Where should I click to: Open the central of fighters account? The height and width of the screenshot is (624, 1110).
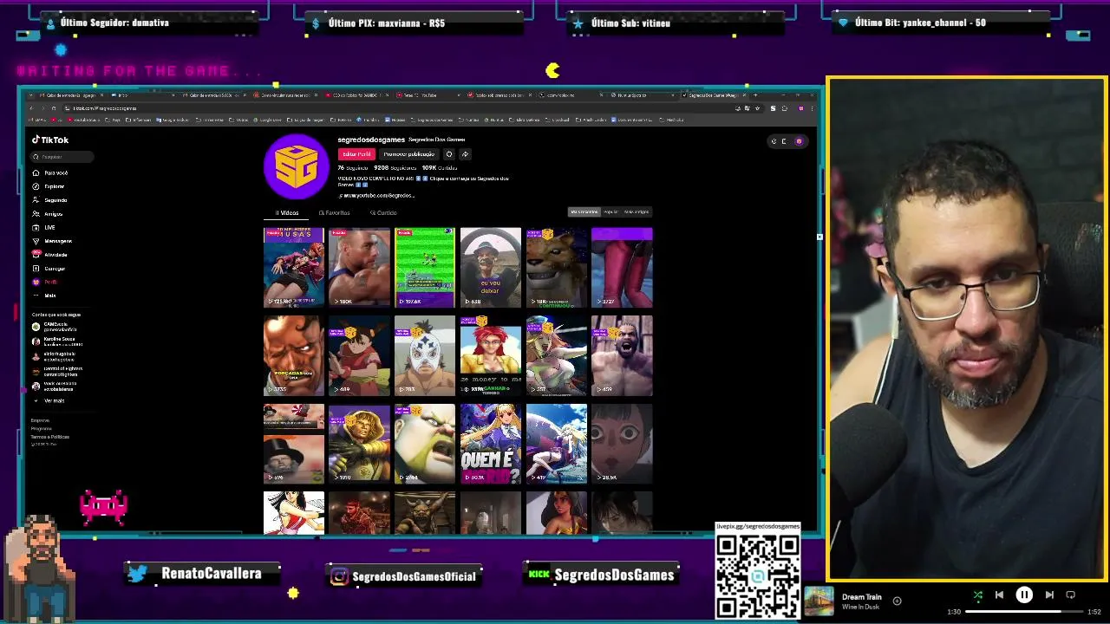coord(57,371)
